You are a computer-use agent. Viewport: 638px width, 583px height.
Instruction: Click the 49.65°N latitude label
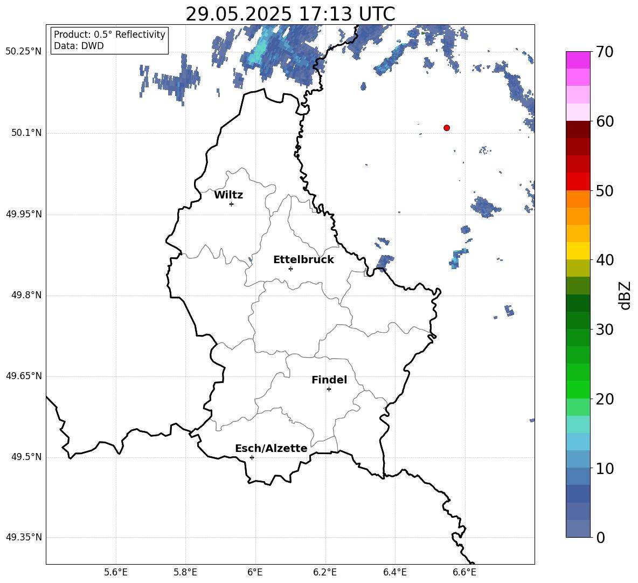coord(24,375)
